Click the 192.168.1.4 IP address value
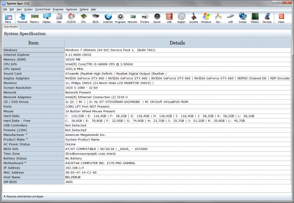Viewport: 294px width, 203px height. click(177, 168)
